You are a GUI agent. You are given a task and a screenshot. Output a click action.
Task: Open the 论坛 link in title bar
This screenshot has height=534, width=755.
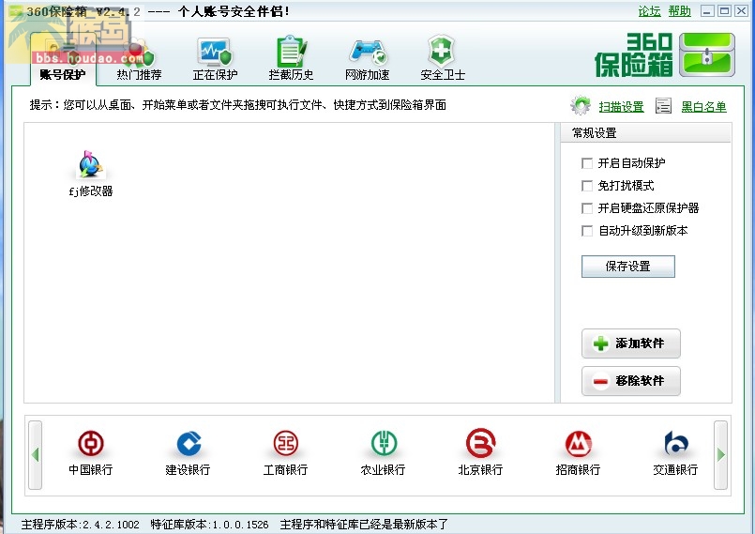coord(649,11)
